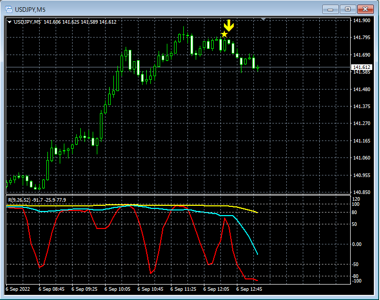The height and width of the screenshot is (300, 380).
Task: Click the yellow down arrow sell signal
Action: tap(229, 25)
